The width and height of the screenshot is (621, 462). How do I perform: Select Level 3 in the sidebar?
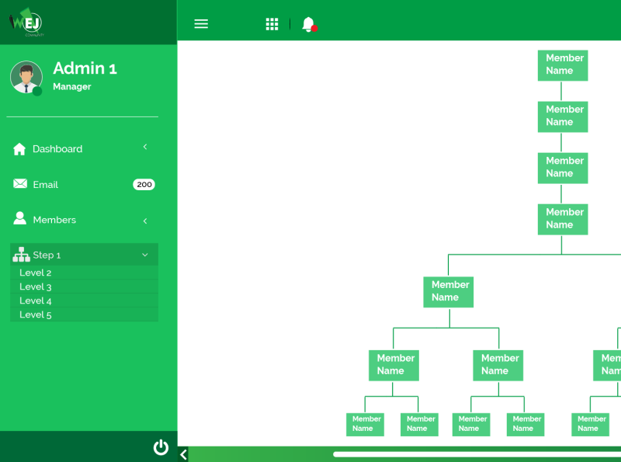tap(36, 287)
